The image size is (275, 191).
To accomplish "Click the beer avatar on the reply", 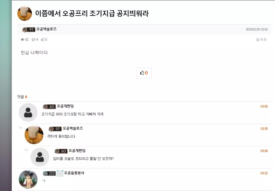I will pyautogui.click(x=34, y=135).
